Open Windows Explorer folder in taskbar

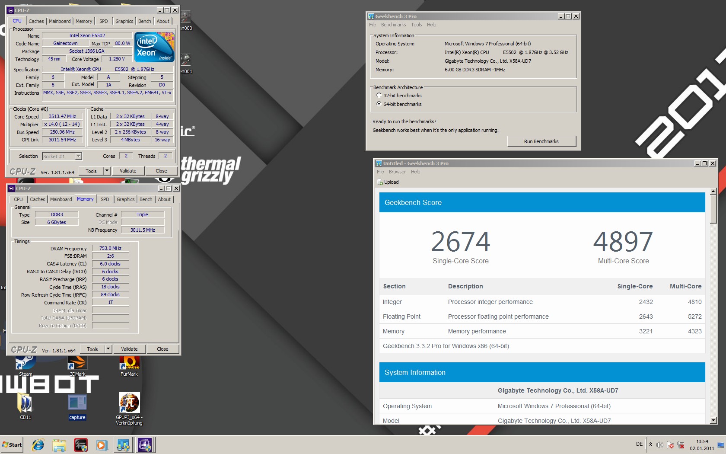click(59, 445)
